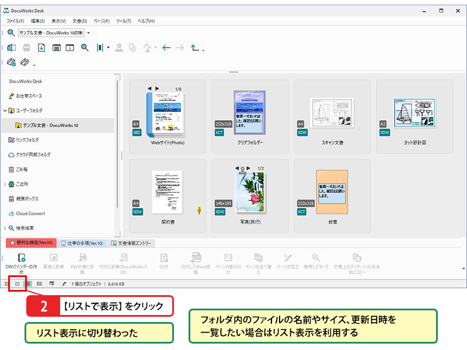Select the 文書情報エントリー tab
The width and height of the screenshot is (467, 350).
click(x=131, y=243)
